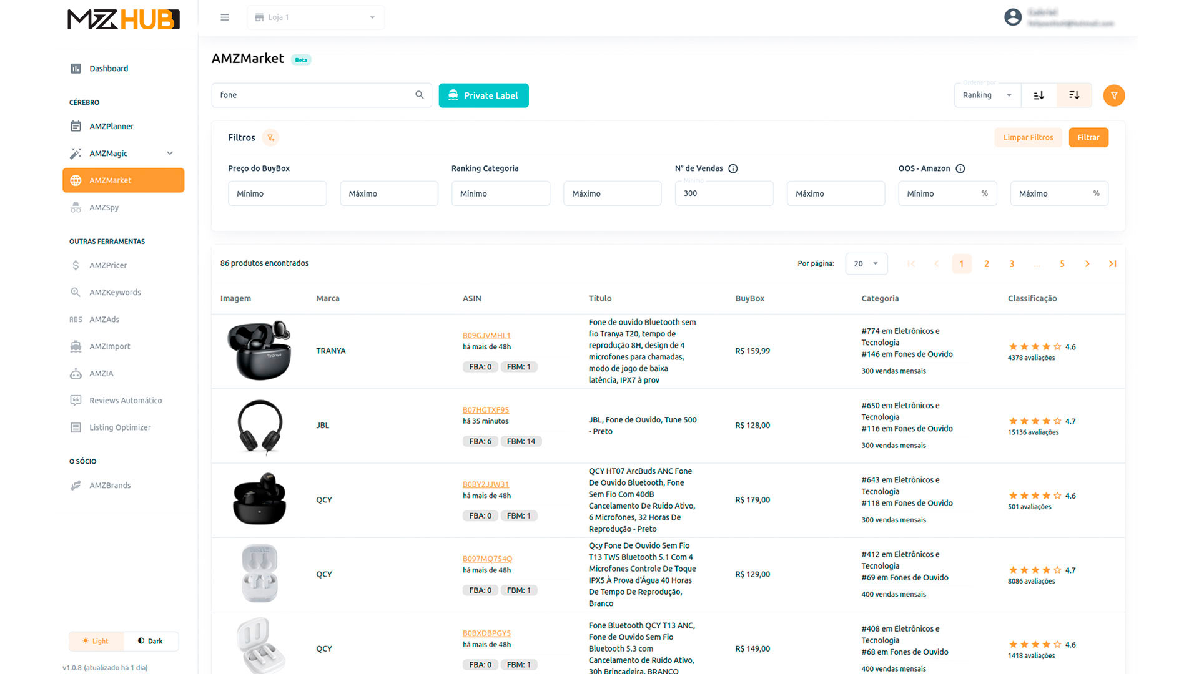This screenshot has height=674, width=1199.
Task: Click FBA: 6 badge in JBL row
Action: pos(480,441)
